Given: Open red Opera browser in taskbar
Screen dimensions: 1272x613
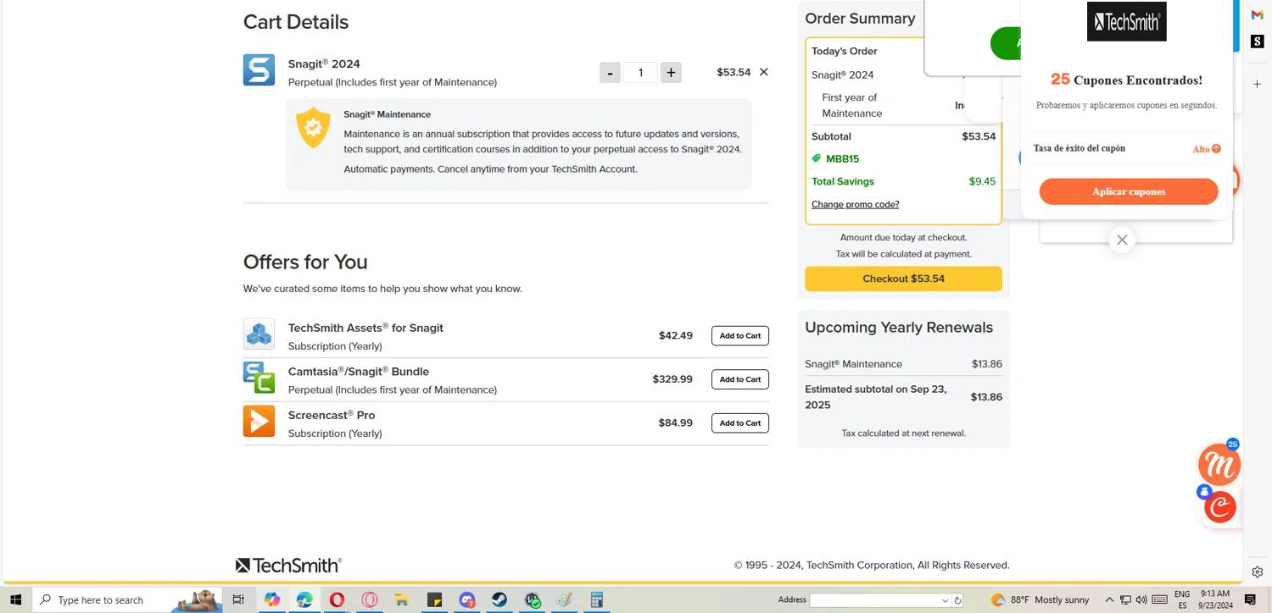Looking at the screenshot, I should pyautogui.click(x=338, y=599).
